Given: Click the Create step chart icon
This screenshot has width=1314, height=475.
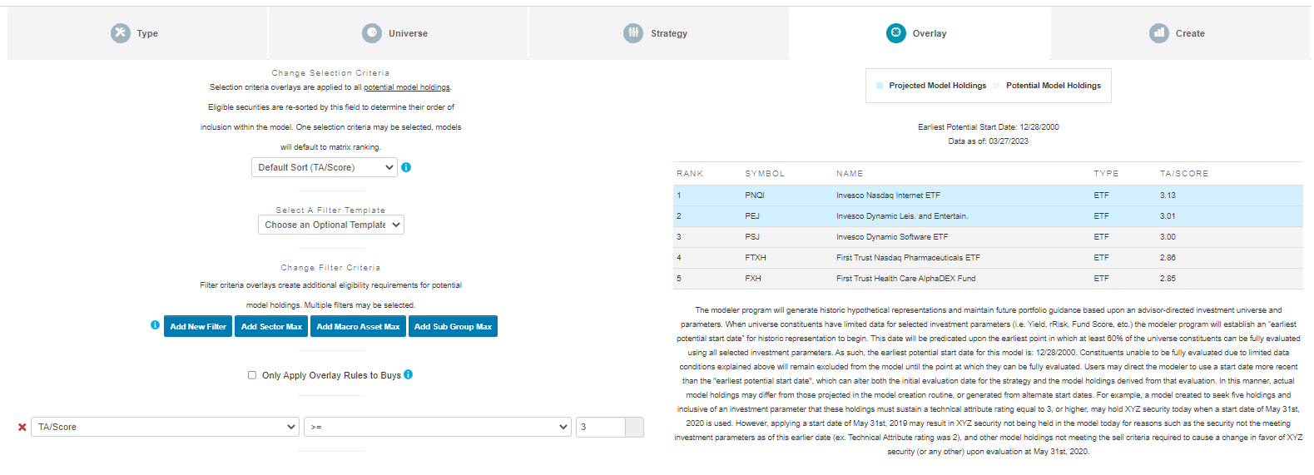Looking at the screenshot, I should coord(1159,33).
